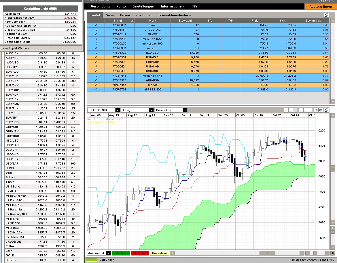Reset chart view with R button
The width and height of the screenshot is (337, 263).
[333, 253]
